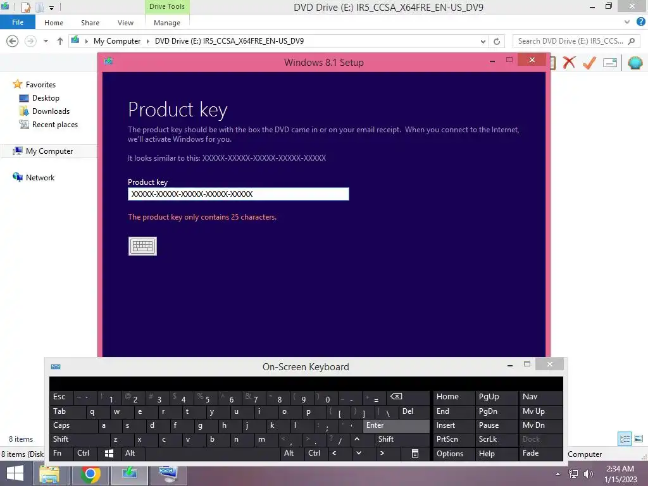Open the recent locations dropdown arrow
Viewport: 648px width, 486px height.
click(x=46, y=41)
